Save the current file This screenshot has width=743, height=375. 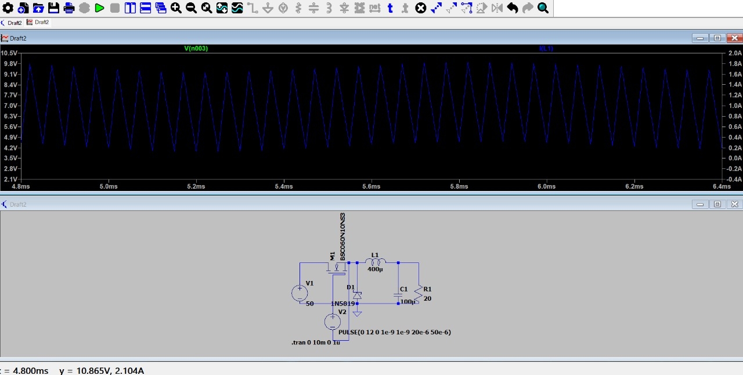click(x=53, y=8)
